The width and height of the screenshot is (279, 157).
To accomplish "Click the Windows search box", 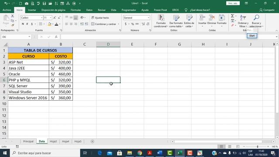I will click(45, 153).
